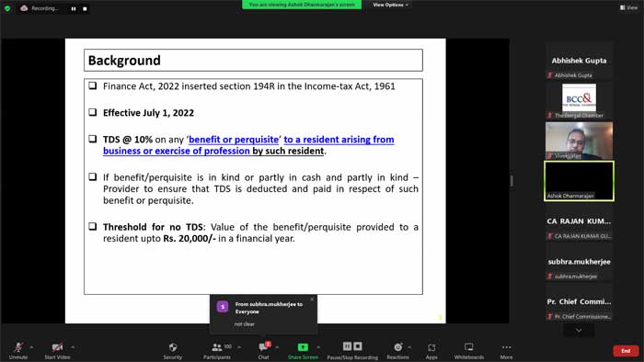The height and width of the screenshot is (362, 644).
Task: Stop recording from the bottom toolbar
Action: (x=358, y=346)
